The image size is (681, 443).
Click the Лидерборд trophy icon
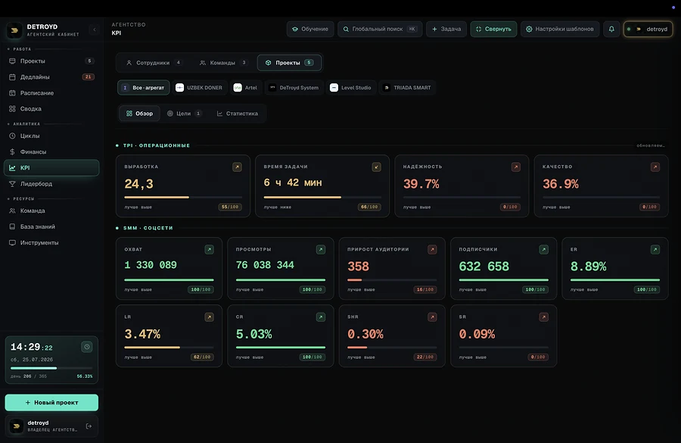coord(12,184)
